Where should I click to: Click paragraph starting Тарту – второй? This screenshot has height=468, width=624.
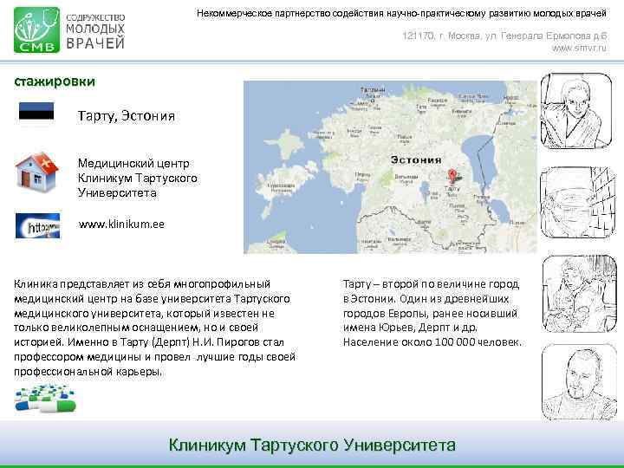[x=432, y=313]
